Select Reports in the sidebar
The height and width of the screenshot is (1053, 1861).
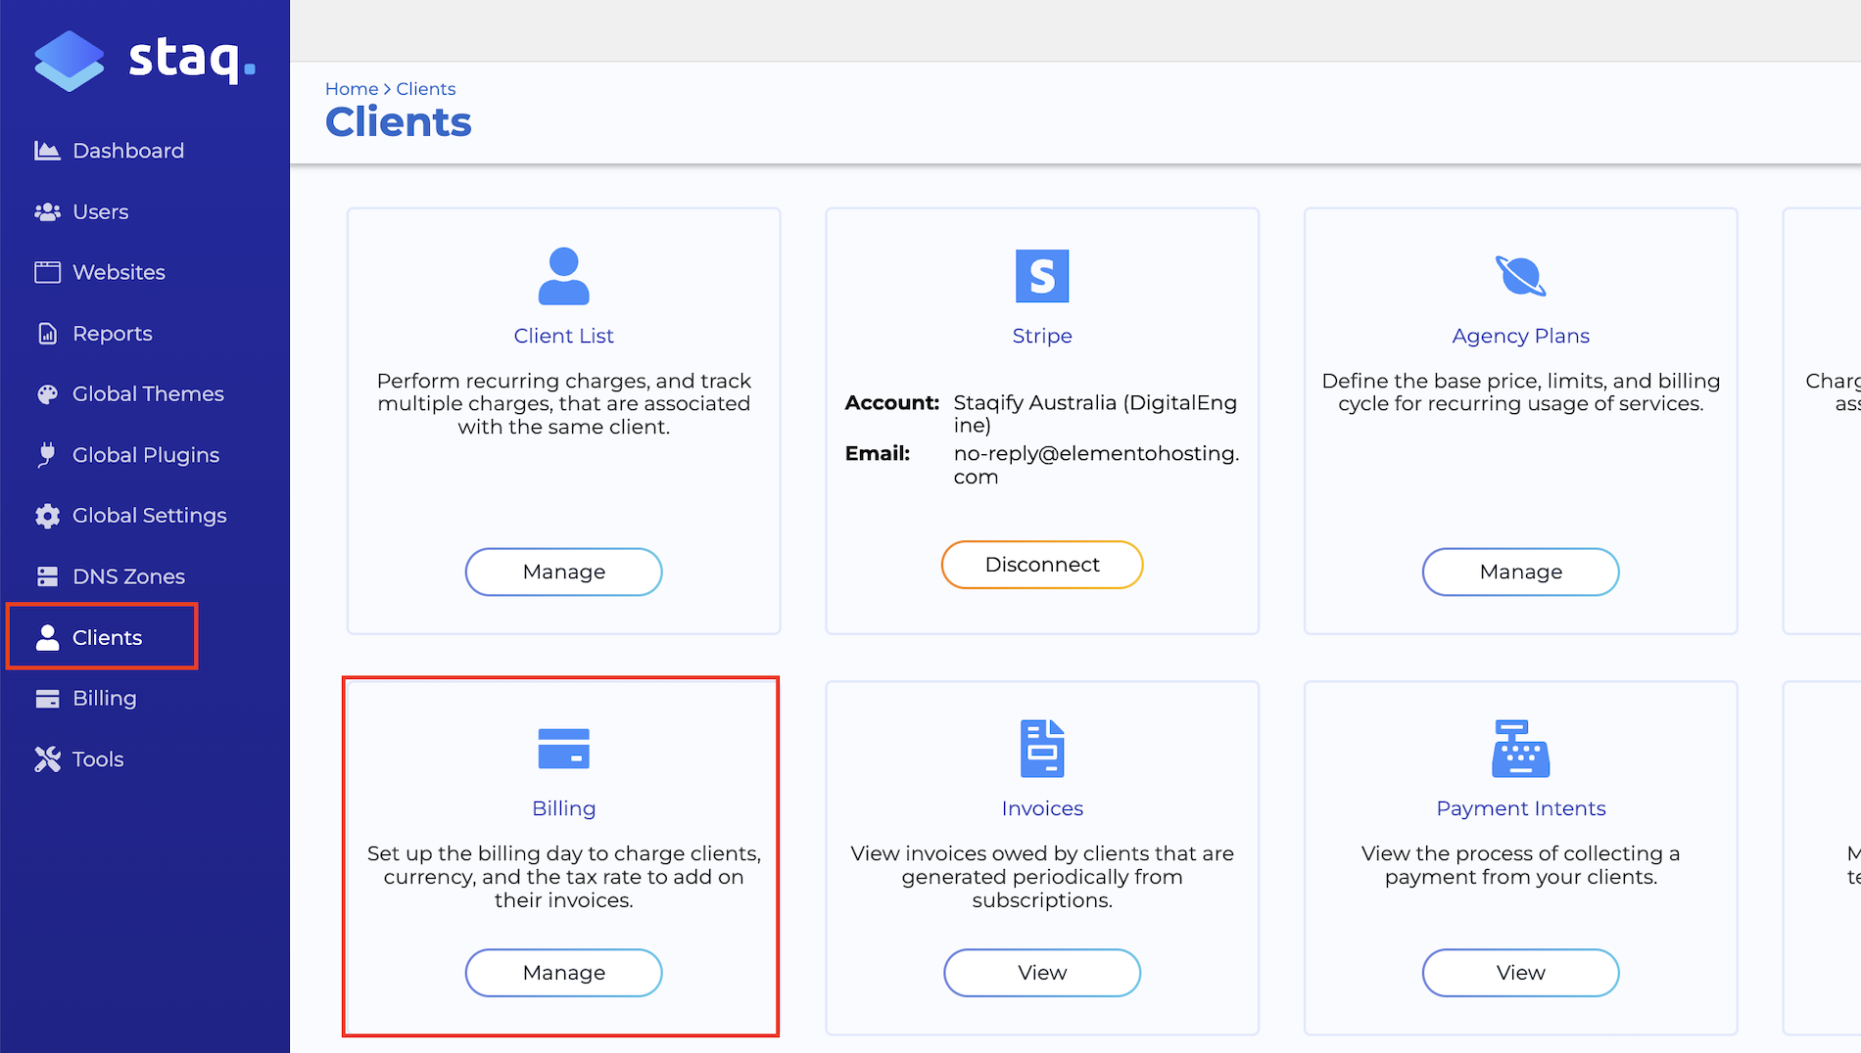112,334
